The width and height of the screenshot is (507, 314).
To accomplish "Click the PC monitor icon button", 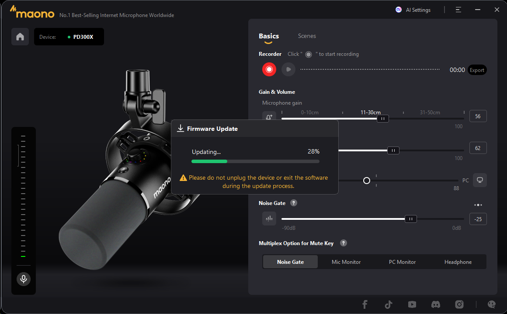I will coord(479,180).
